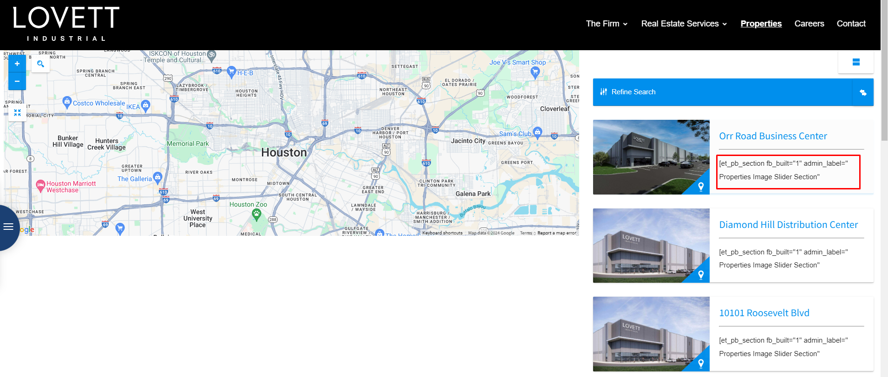Select Joe V's Smart Shop map marker

(535, 71)
